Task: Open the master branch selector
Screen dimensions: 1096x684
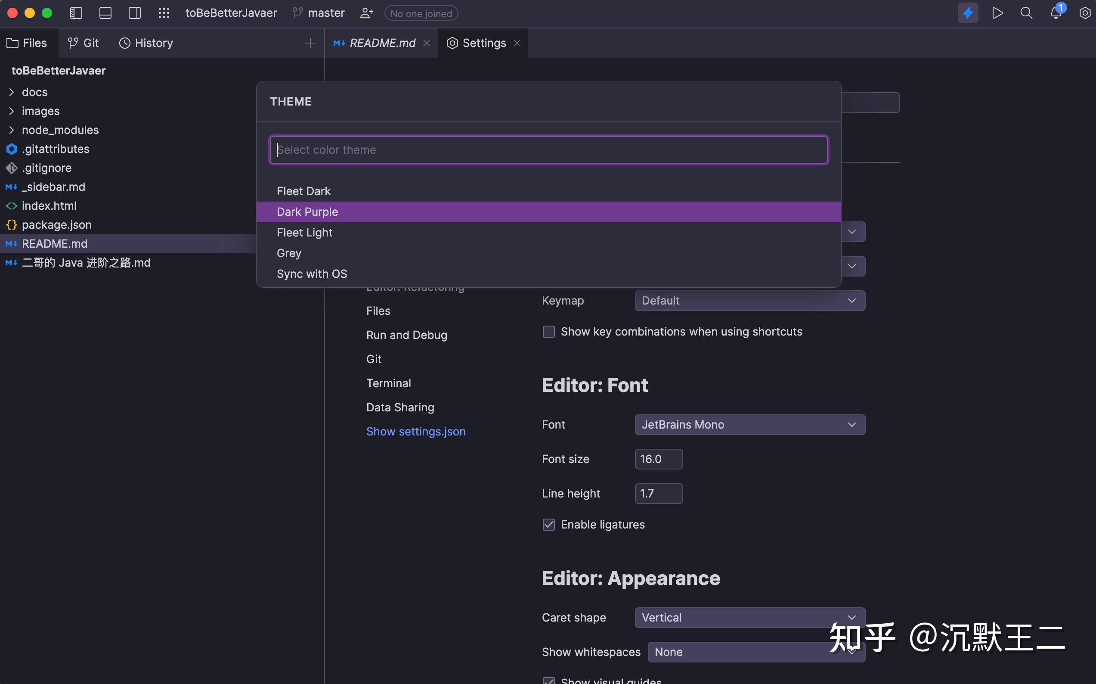Action: coord(319,13)
